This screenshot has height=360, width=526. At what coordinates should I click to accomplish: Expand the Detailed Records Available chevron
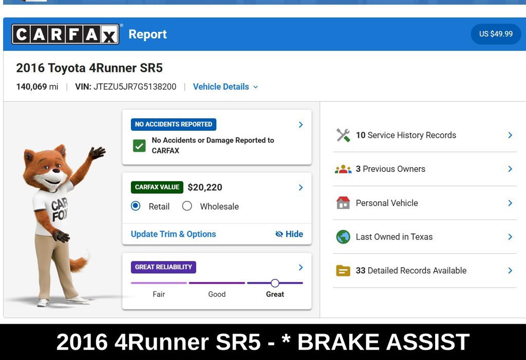[510, 271]
